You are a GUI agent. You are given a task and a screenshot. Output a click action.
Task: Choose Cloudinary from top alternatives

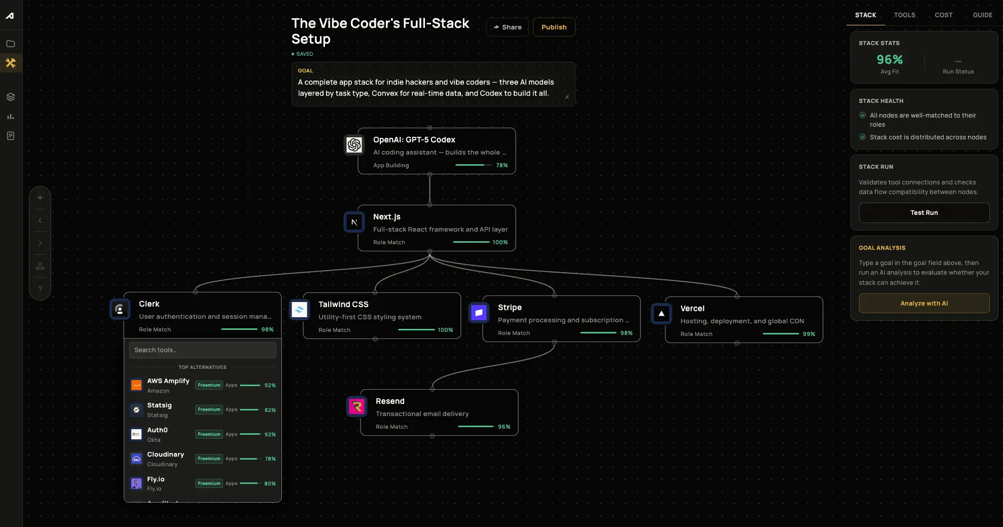[203, 459]
